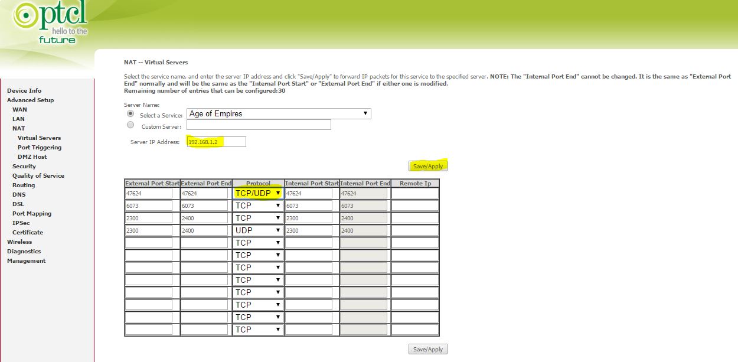
Task: Go to WAN settings
Action: point(19,110)
